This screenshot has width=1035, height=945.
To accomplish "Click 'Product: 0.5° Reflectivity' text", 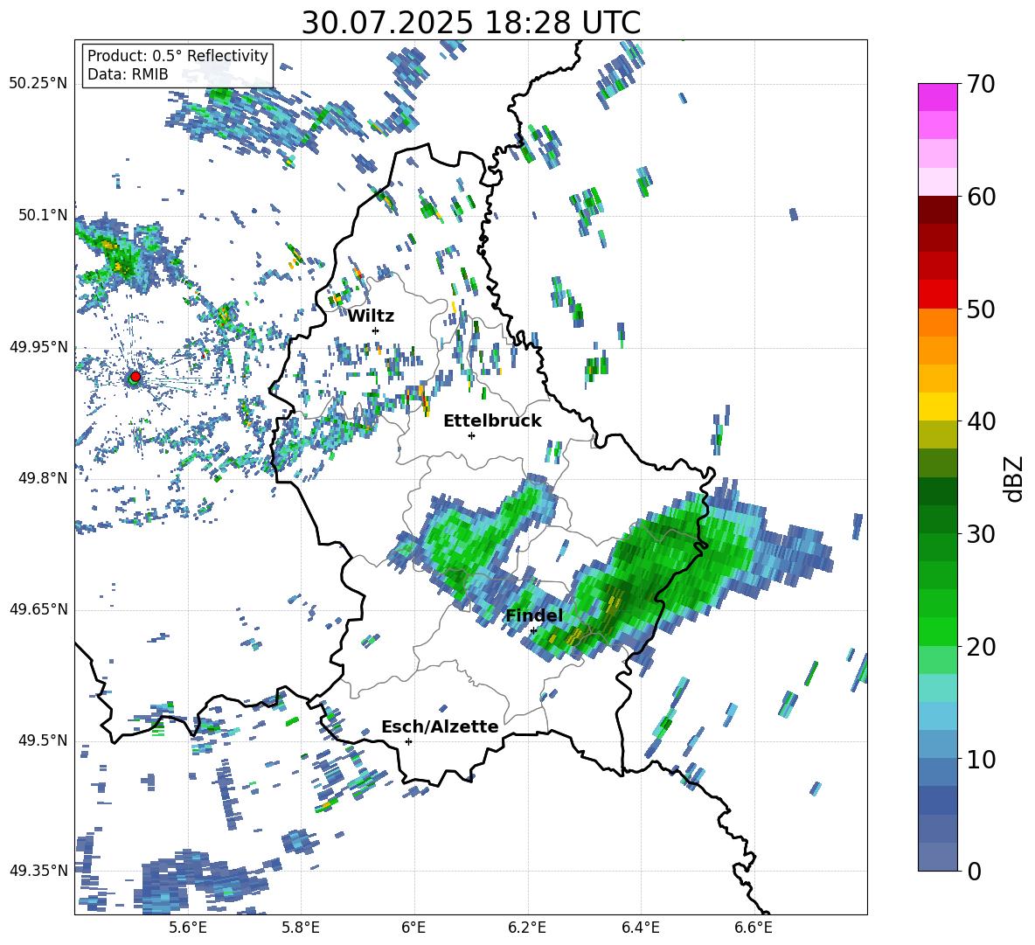I will point(177,56).
